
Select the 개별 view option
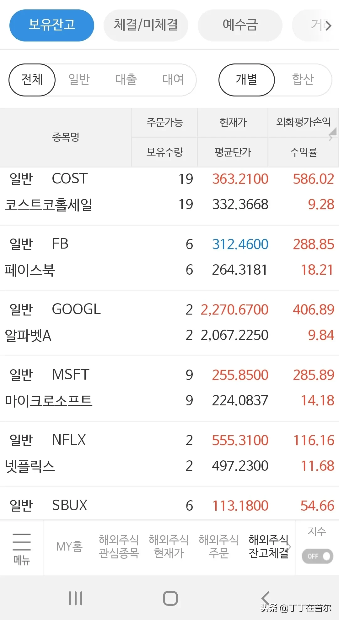[x=247, y=80]
